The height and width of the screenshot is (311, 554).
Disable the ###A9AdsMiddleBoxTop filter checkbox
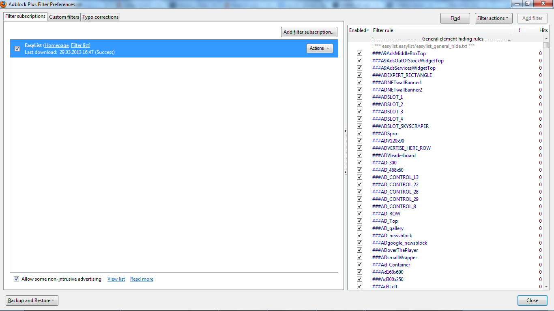359,53
